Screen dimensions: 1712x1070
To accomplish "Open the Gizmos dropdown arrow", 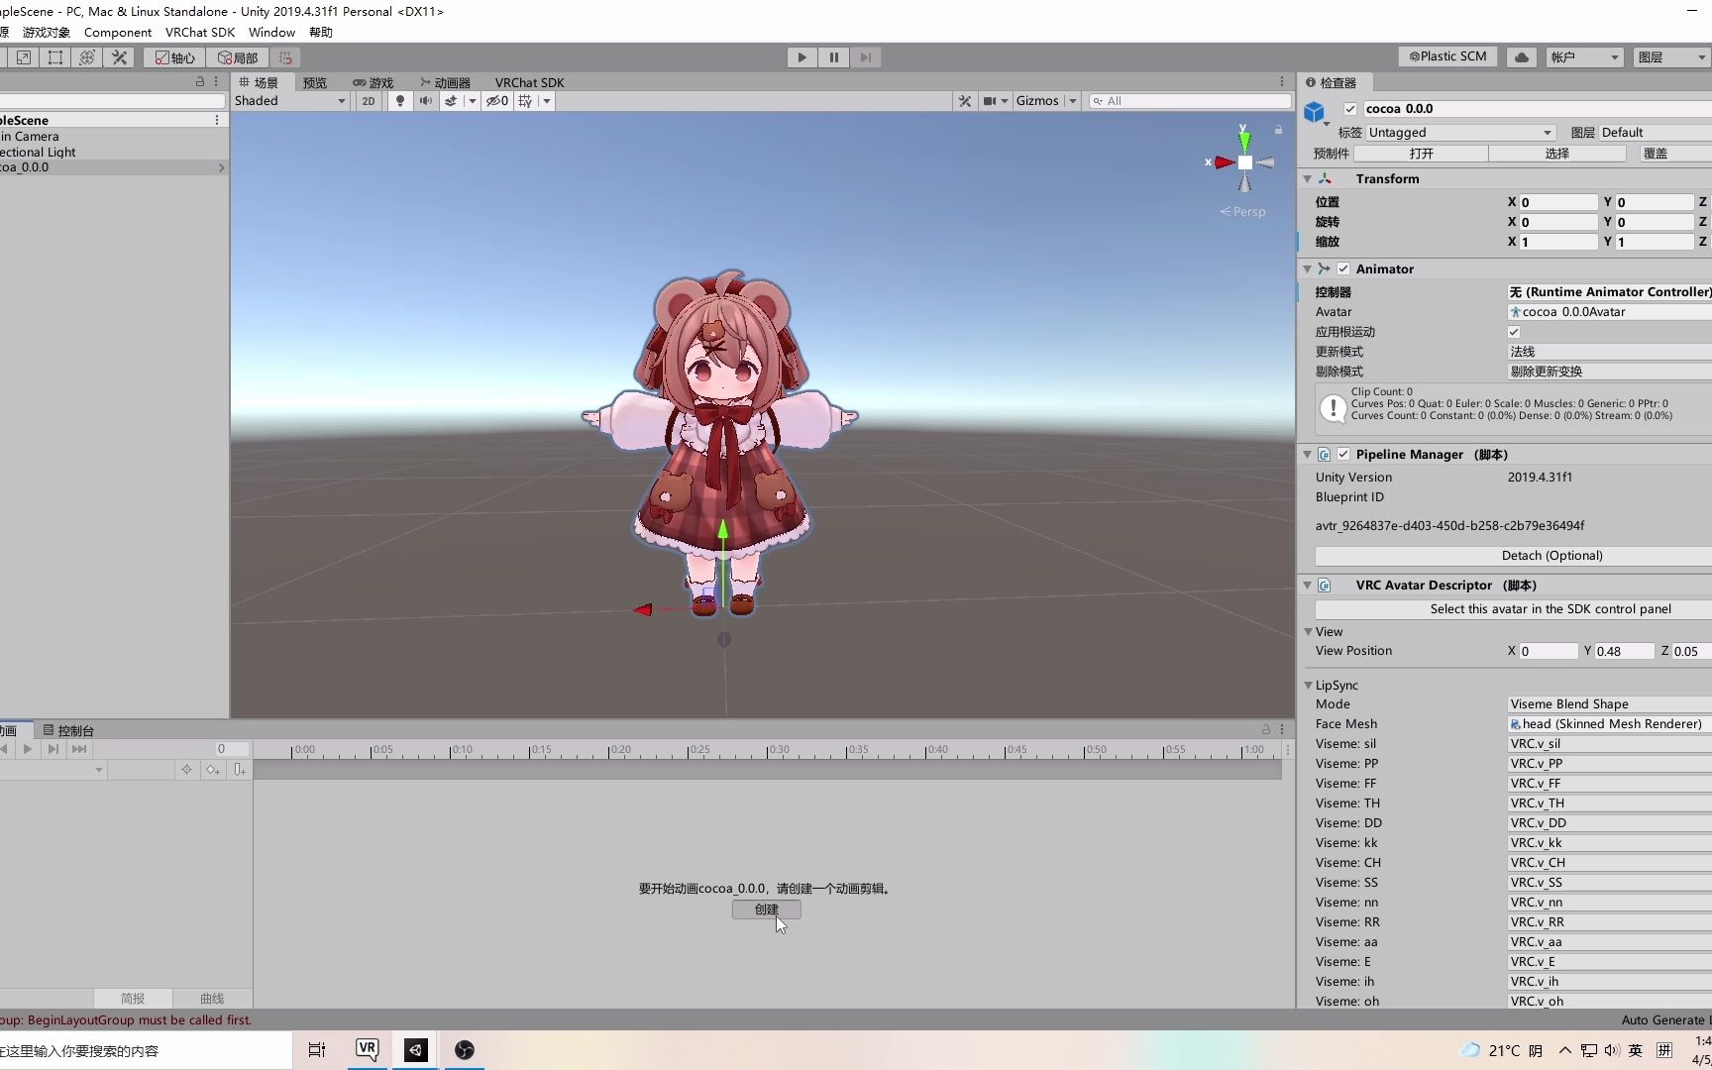I will [x=1073, y=101].
